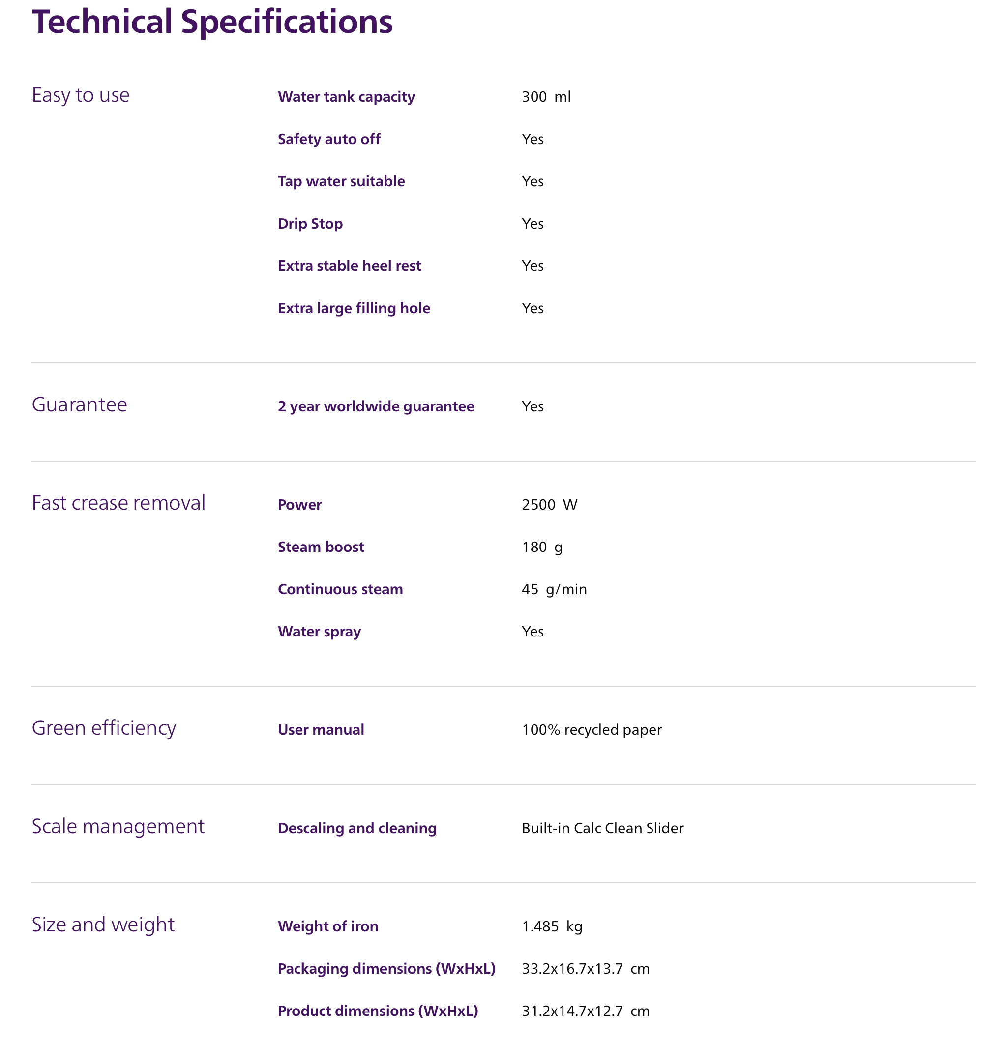Click the Safety auto off label
This screenshot has width=1007, height=1041.
pos(329,139)
